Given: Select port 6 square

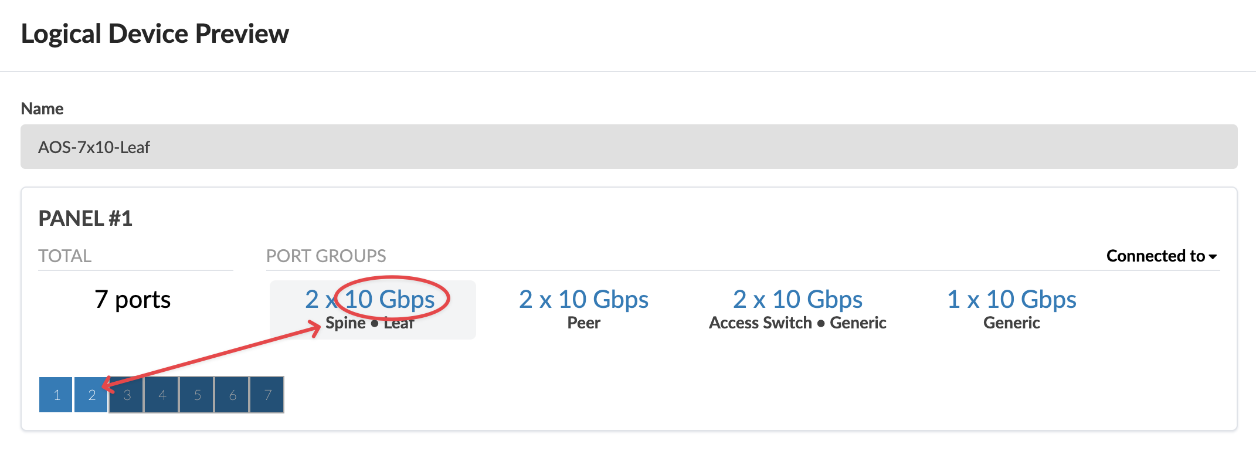Looking at the screenshot, I should pos(232,395).
